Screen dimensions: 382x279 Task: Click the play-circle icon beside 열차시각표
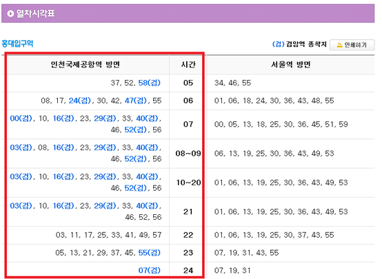click(x=10, y=13)
